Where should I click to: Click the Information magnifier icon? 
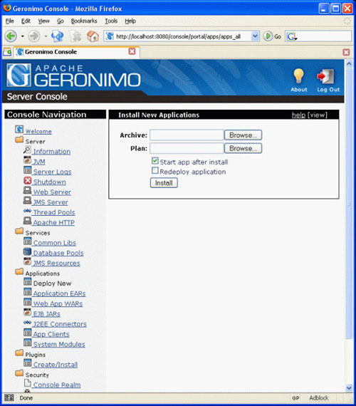click(x=27, y=150)
